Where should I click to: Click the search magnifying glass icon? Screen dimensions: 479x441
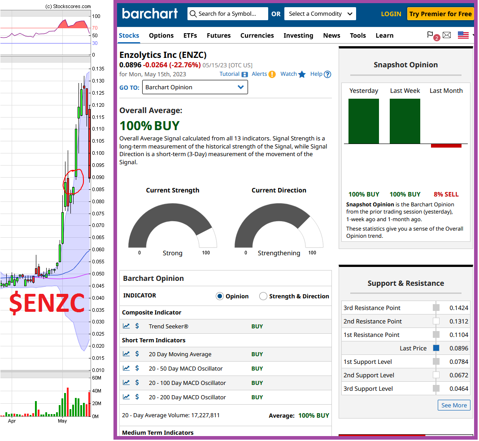coord(193,13)
